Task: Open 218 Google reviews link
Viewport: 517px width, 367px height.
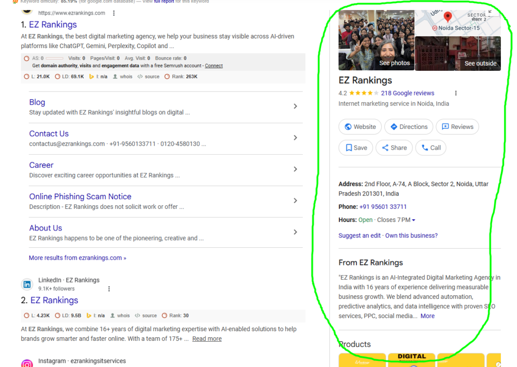Action: (407, 93)
